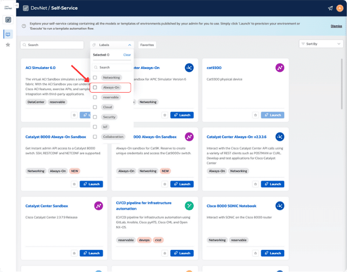The height and width of the screenshot is (272, 347).
Task: Click the page vertical scrollbar
Action: (342, 84)
